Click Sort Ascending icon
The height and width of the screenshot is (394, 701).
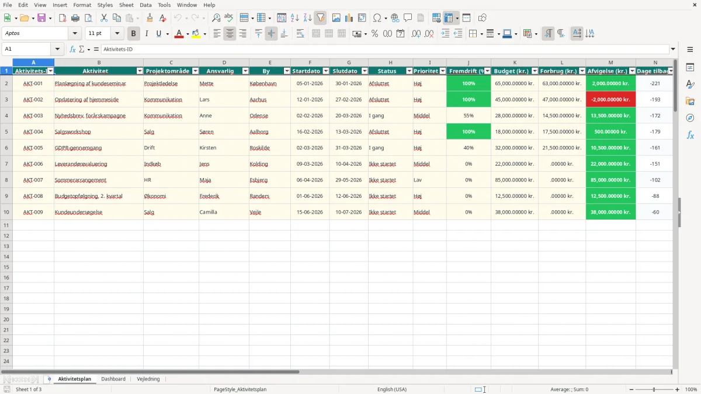pos(295,18)
